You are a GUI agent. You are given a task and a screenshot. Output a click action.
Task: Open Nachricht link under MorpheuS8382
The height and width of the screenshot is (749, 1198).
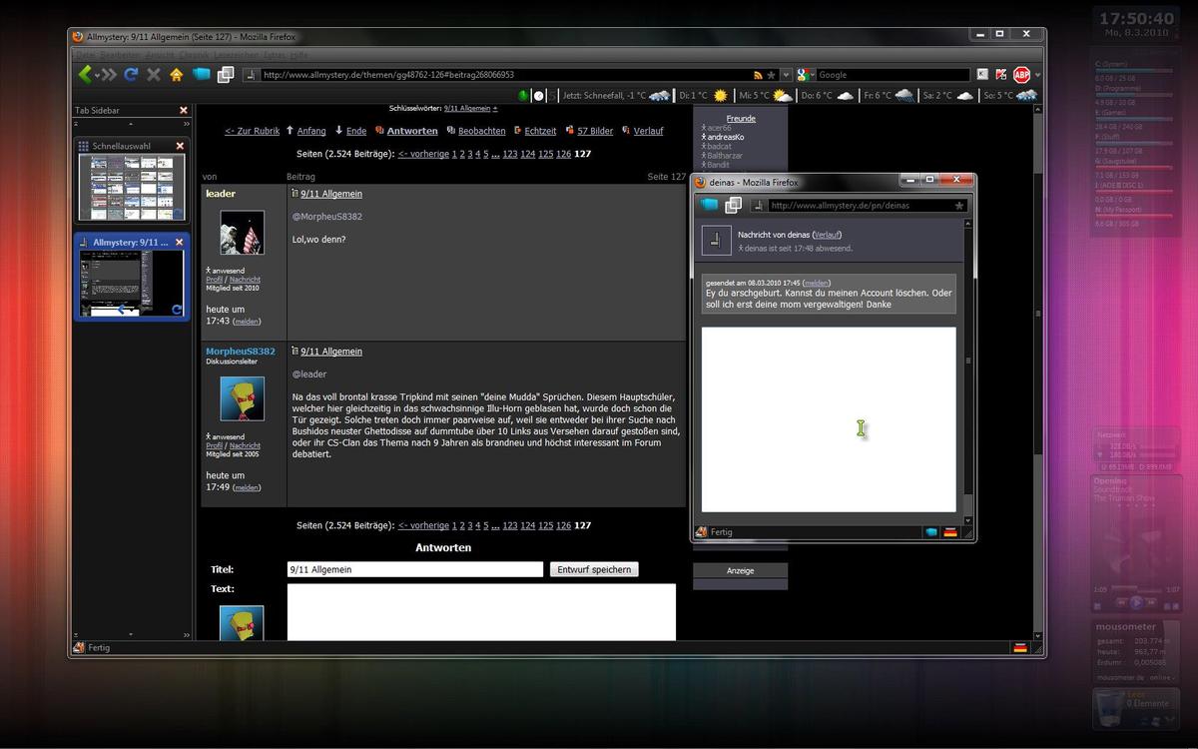[x=245, y=445]
